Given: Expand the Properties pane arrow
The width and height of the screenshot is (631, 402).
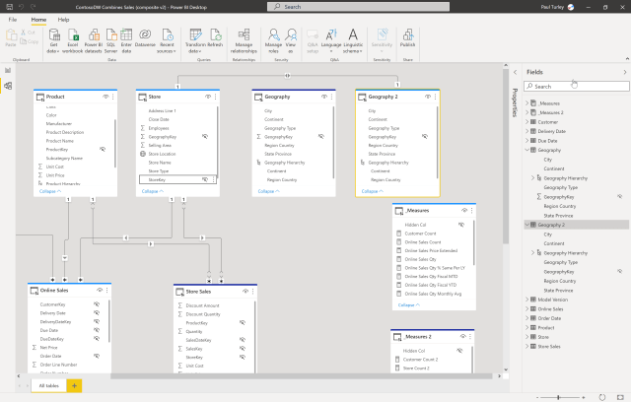Looking at the screenshot, I should click(515, 72).
